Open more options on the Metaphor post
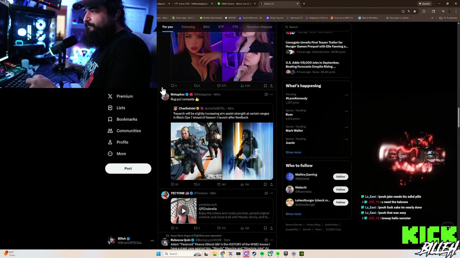This screenshot has height=258, width=460. tap(271, 95)
